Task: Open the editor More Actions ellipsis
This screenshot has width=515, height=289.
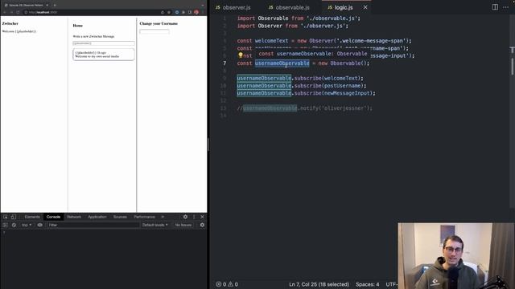Action: click(505, 7)
